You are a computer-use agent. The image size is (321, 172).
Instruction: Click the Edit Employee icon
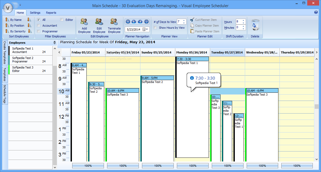[x=99, y=22]
